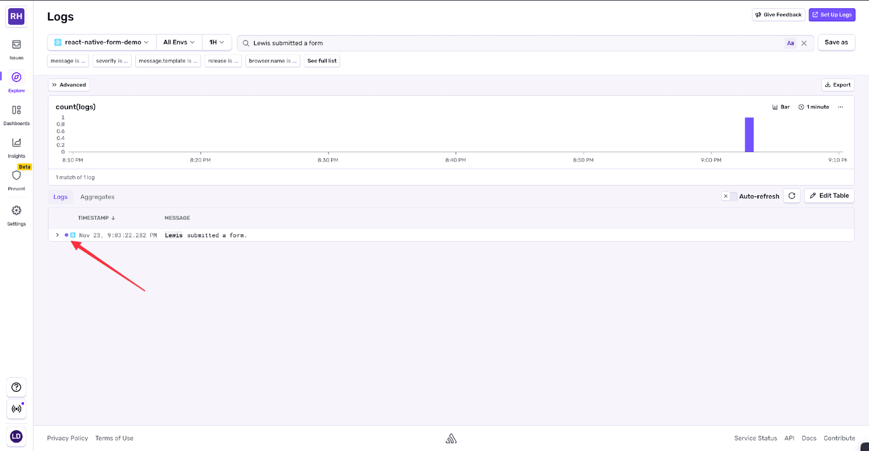Click the Edit Table button
This screenshot has width=869, height=451.
click(x=829, y=196)
